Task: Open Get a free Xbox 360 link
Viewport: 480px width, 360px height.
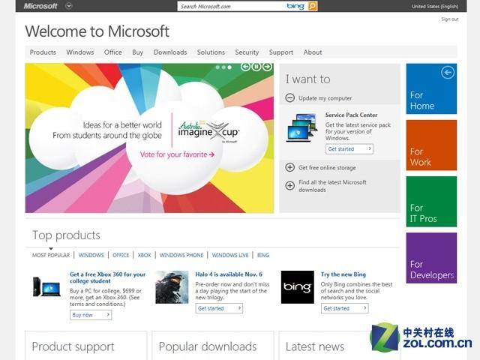Action: point(107,277)
